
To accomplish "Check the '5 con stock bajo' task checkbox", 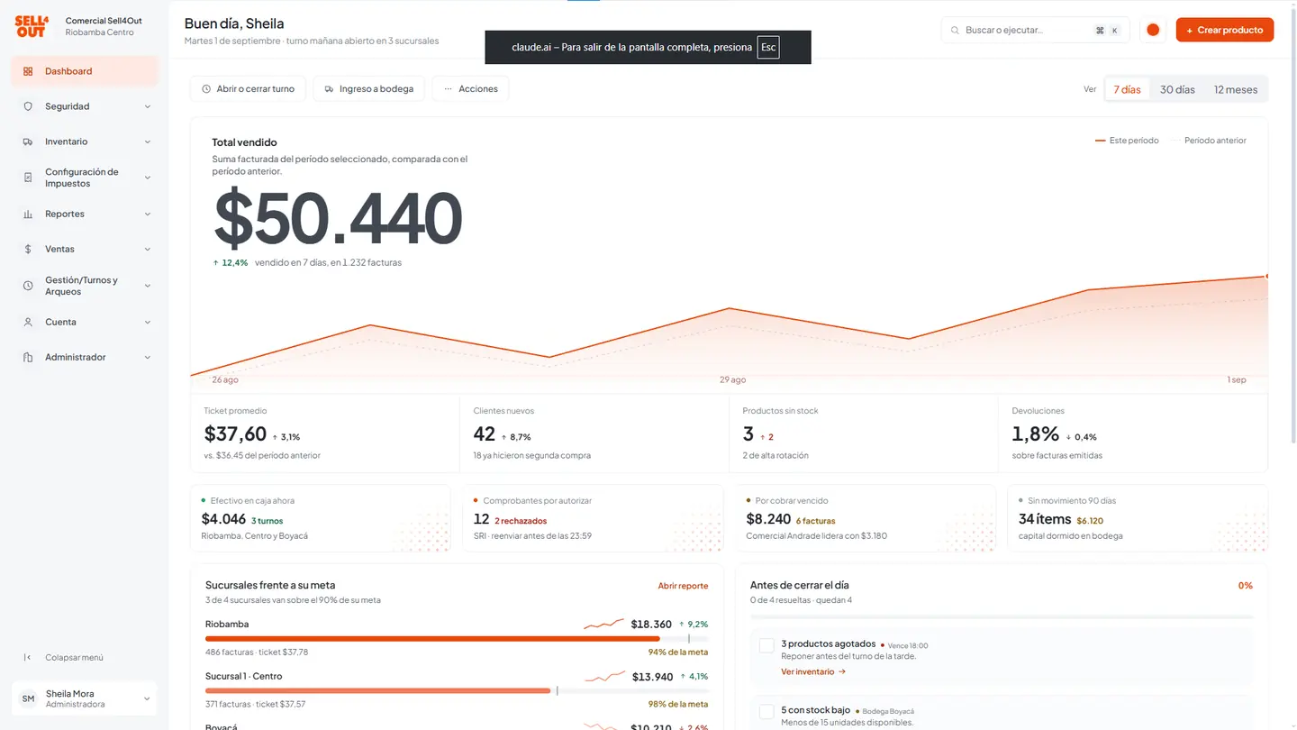I will point(766,711).
